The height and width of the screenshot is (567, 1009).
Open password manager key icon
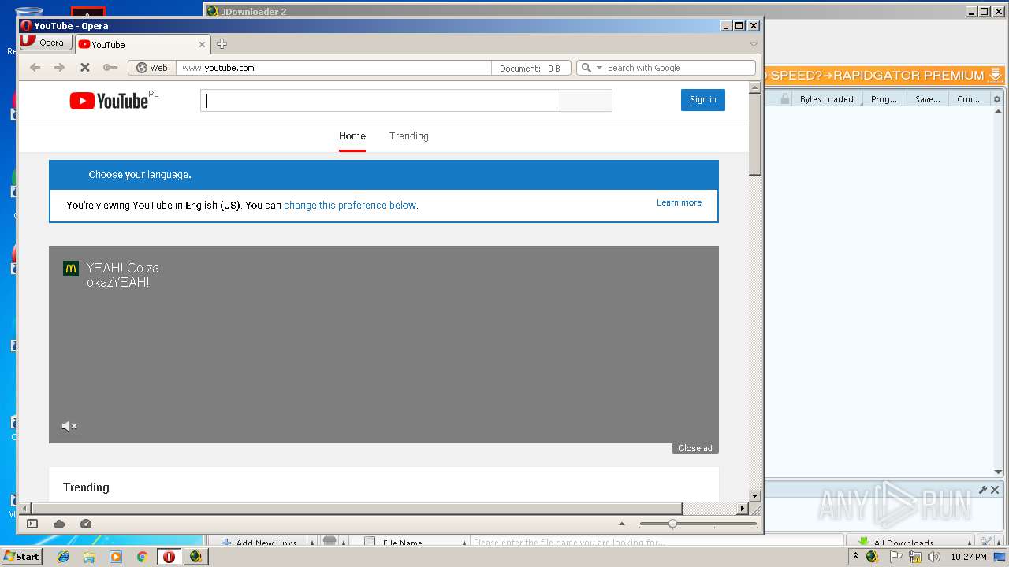110,68
